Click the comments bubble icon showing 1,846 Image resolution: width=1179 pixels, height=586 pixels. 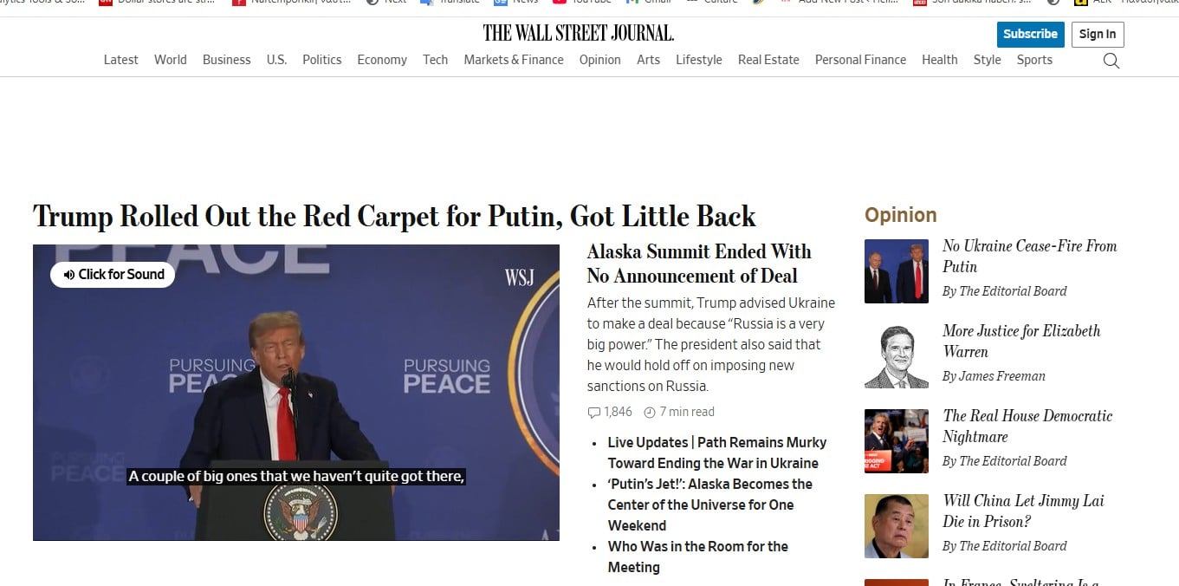[593, 413]
